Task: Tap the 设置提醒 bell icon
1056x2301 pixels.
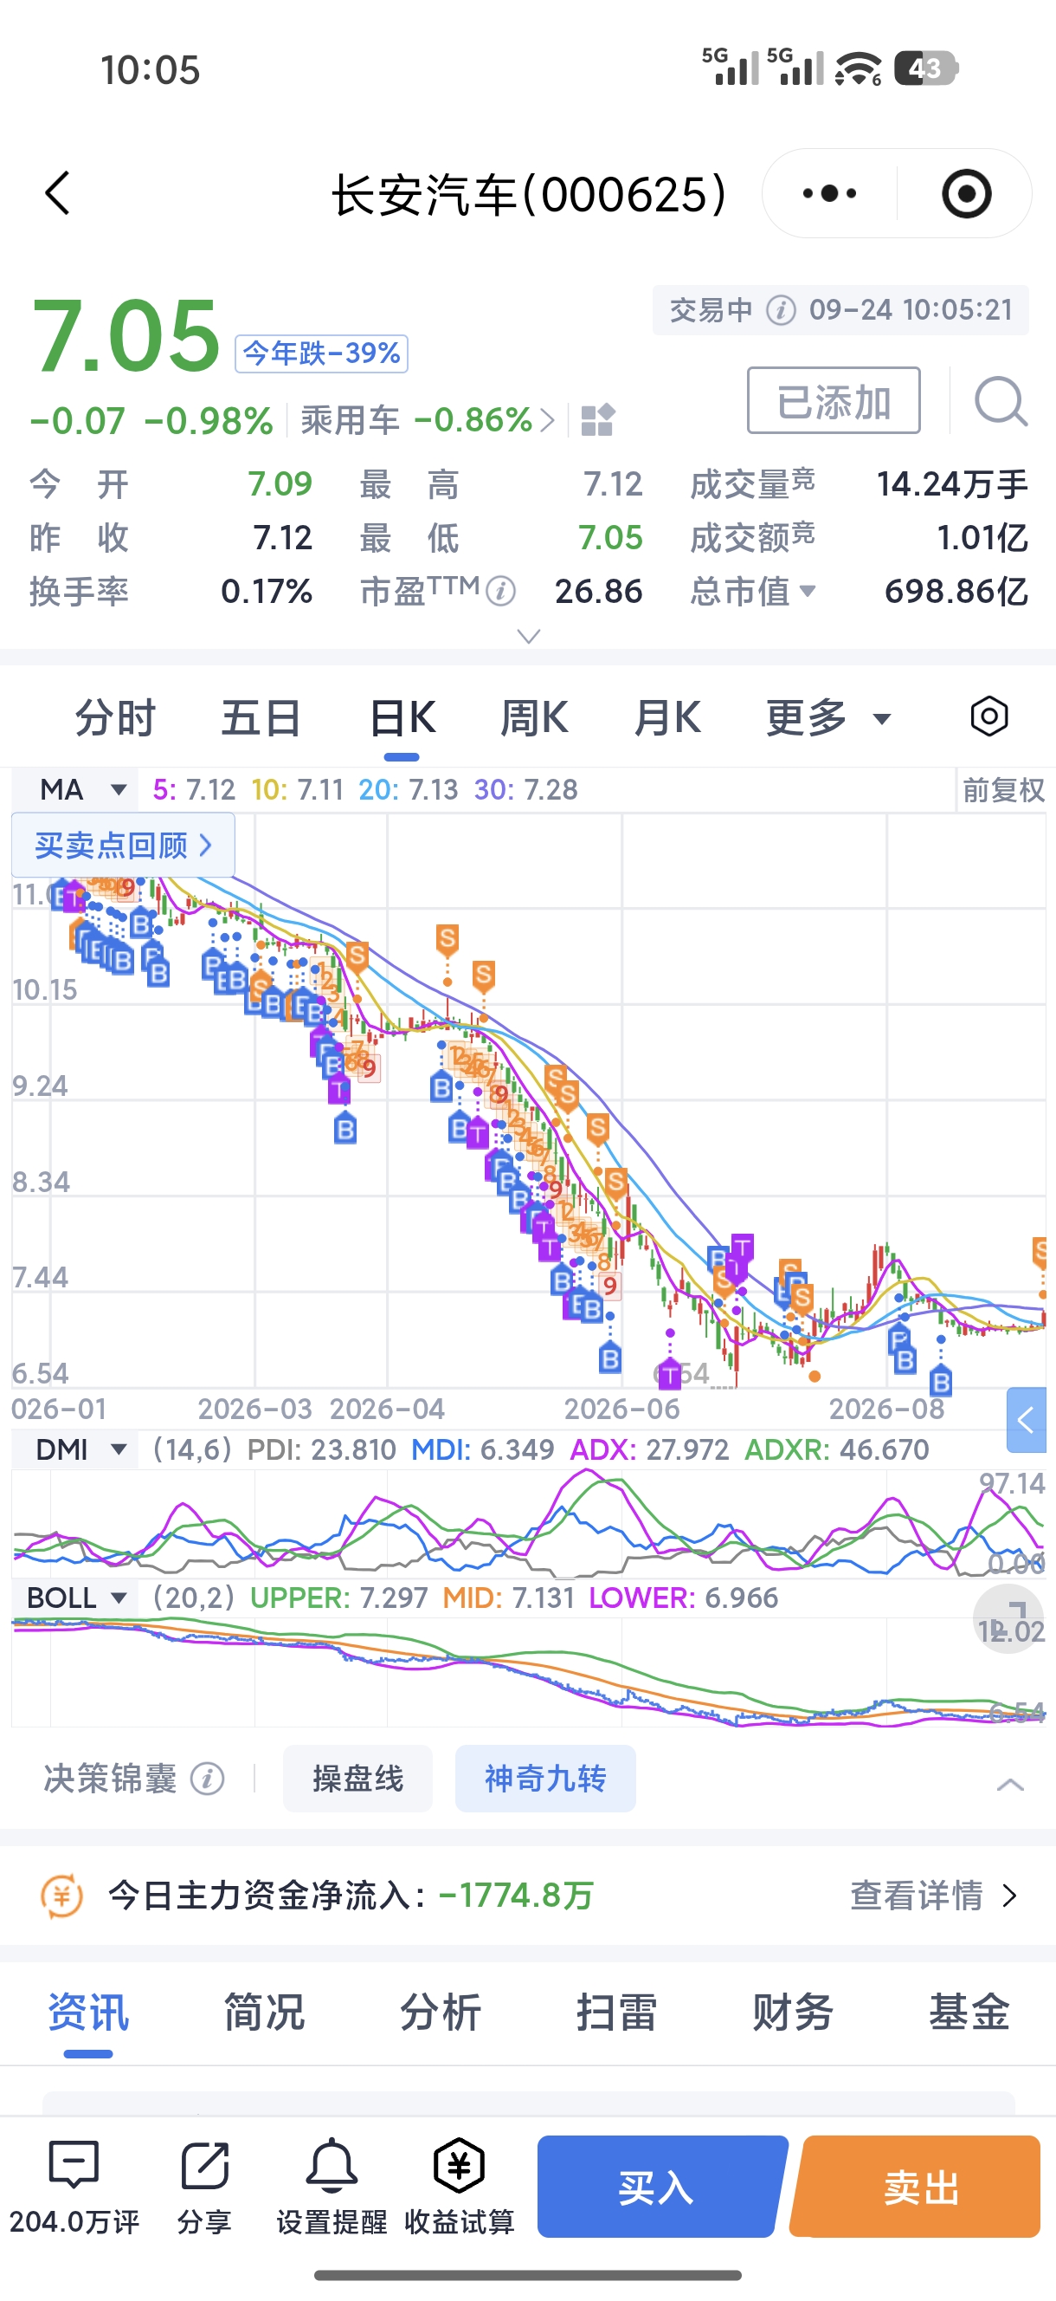Action: pyautogui.click(x=332, y=2186)
